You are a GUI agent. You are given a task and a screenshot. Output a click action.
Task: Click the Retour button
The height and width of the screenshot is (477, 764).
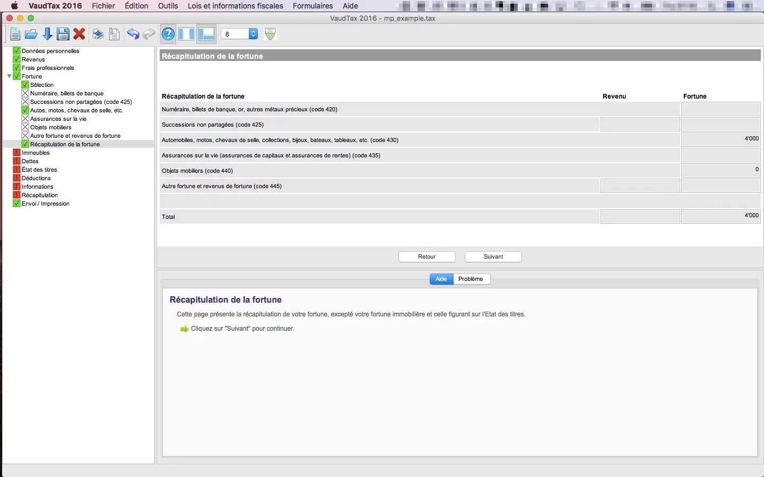point(427,257)
